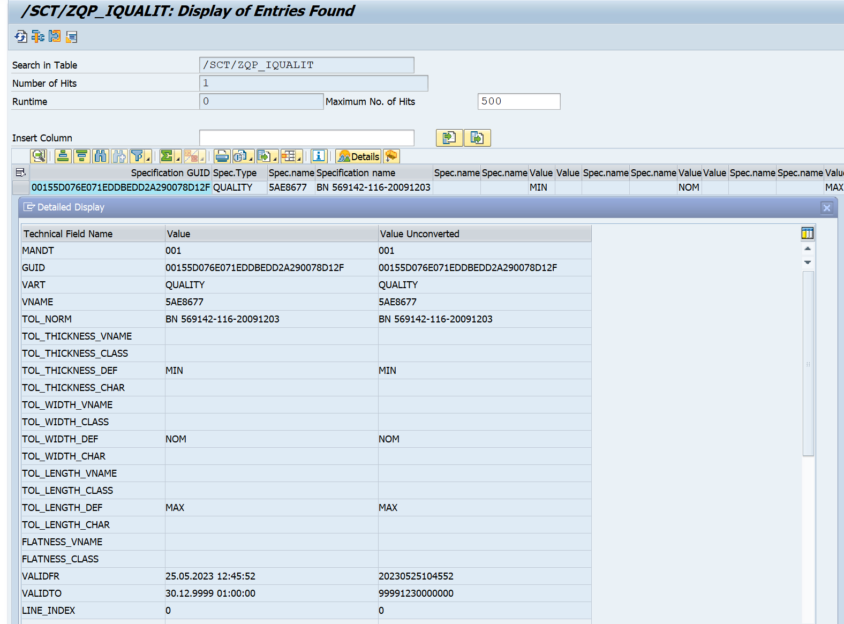Image resolution: width=844 pixels, height=624 pixels.
Task: Open the layout grid dropdown arrow
Action: coord(299,159)
